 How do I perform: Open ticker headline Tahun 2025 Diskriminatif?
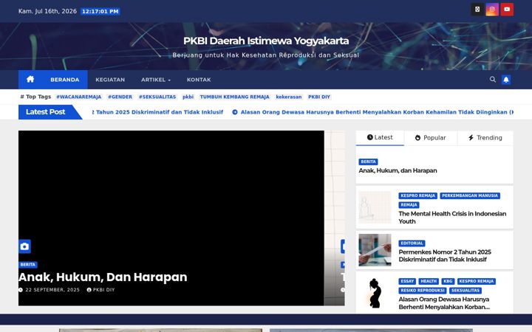click(158, 112)
